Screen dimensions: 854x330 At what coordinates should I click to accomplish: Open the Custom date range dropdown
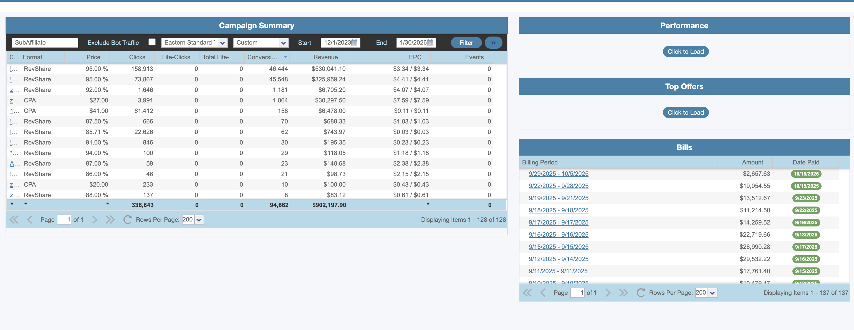pyautogui.click(x=284, y=42)
